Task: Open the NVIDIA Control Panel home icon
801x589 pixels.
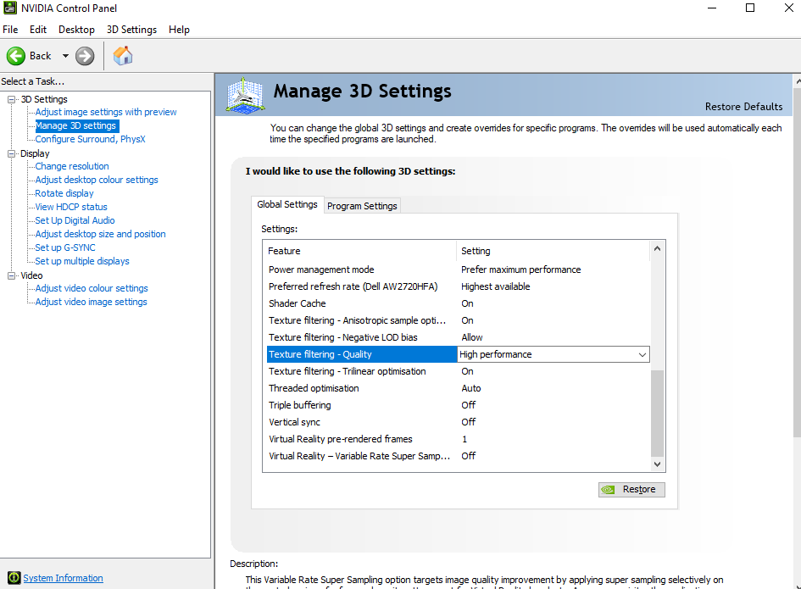Action: pos(122,55)
